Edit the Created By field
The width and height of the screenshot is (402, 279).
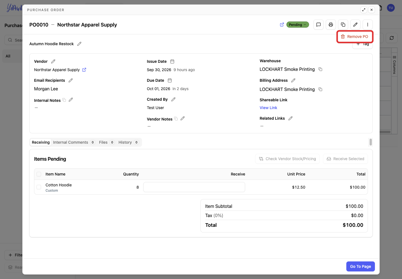click(173, 99)
